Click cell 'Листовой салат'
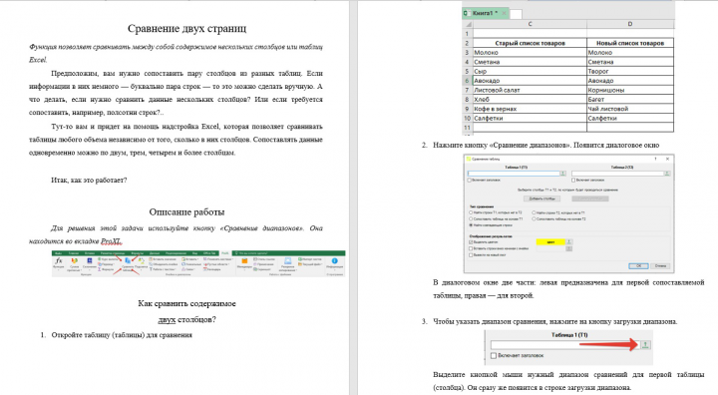 pyautogui.click(x=530, y=91)
